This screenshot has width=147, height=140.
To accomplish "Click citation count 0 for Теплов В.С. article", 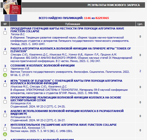I will pyautogui.click(x=140, y=36).
